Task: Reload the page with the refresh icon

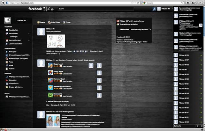Action: tap(138, 3)
